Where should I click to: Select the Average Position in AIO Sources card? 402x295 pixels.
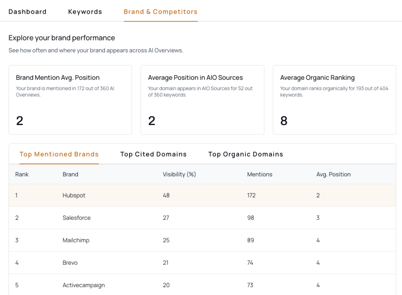tap(202, 100)
